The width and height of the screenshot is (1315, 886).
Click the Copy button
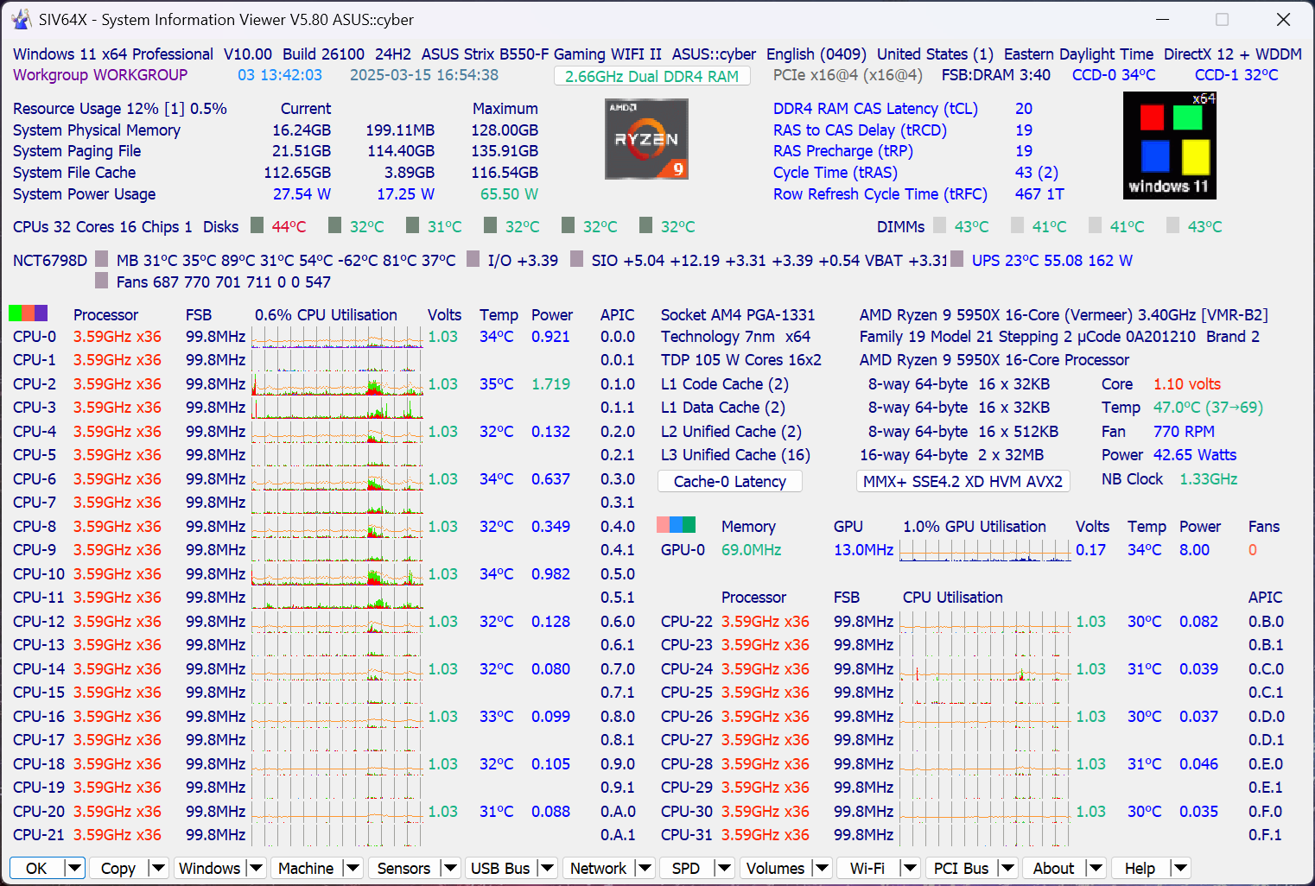tap(118, 868)
